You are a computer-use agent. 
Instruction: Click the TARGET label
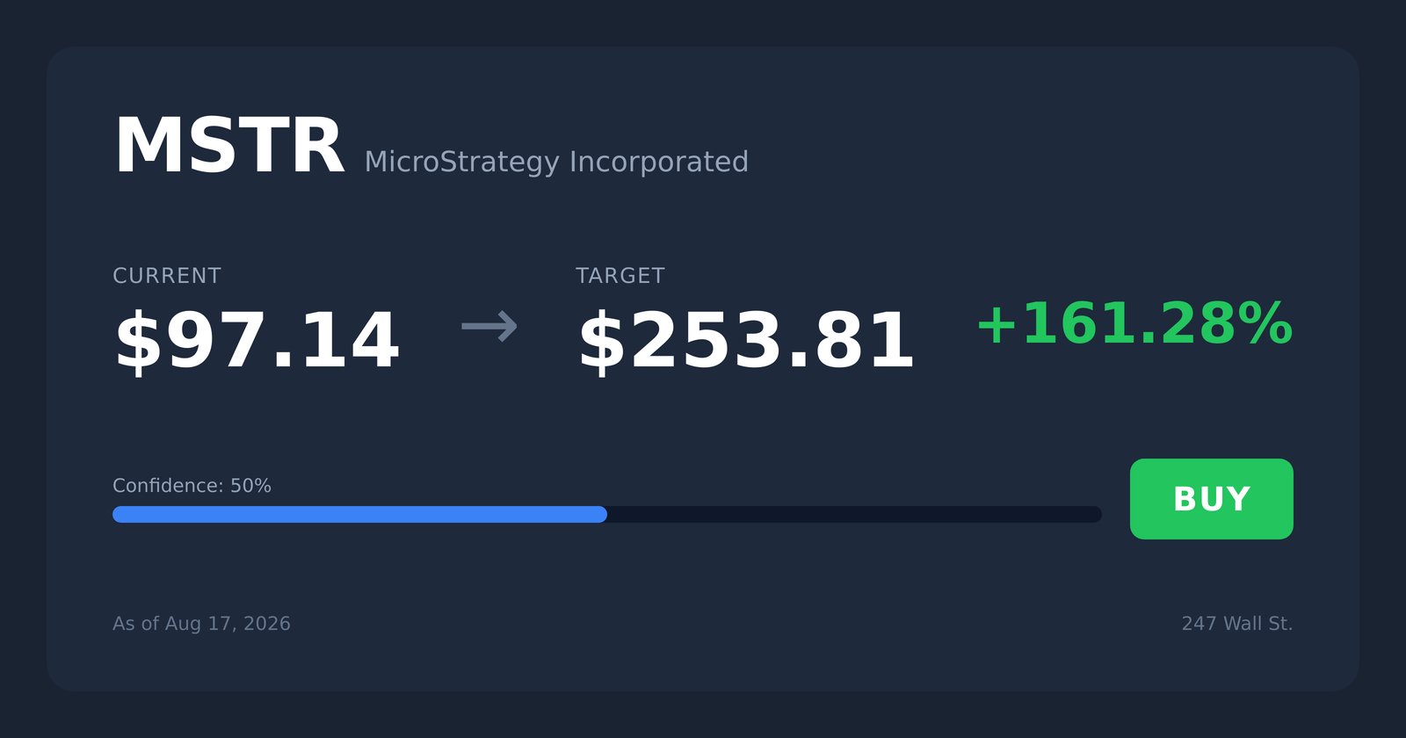[620, 276]
